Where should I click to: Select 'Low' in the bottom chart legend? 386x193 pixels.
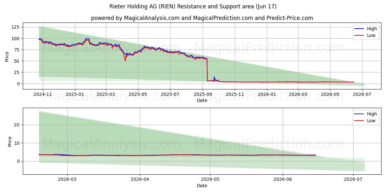pyautogui.click(x=371, y=121)
